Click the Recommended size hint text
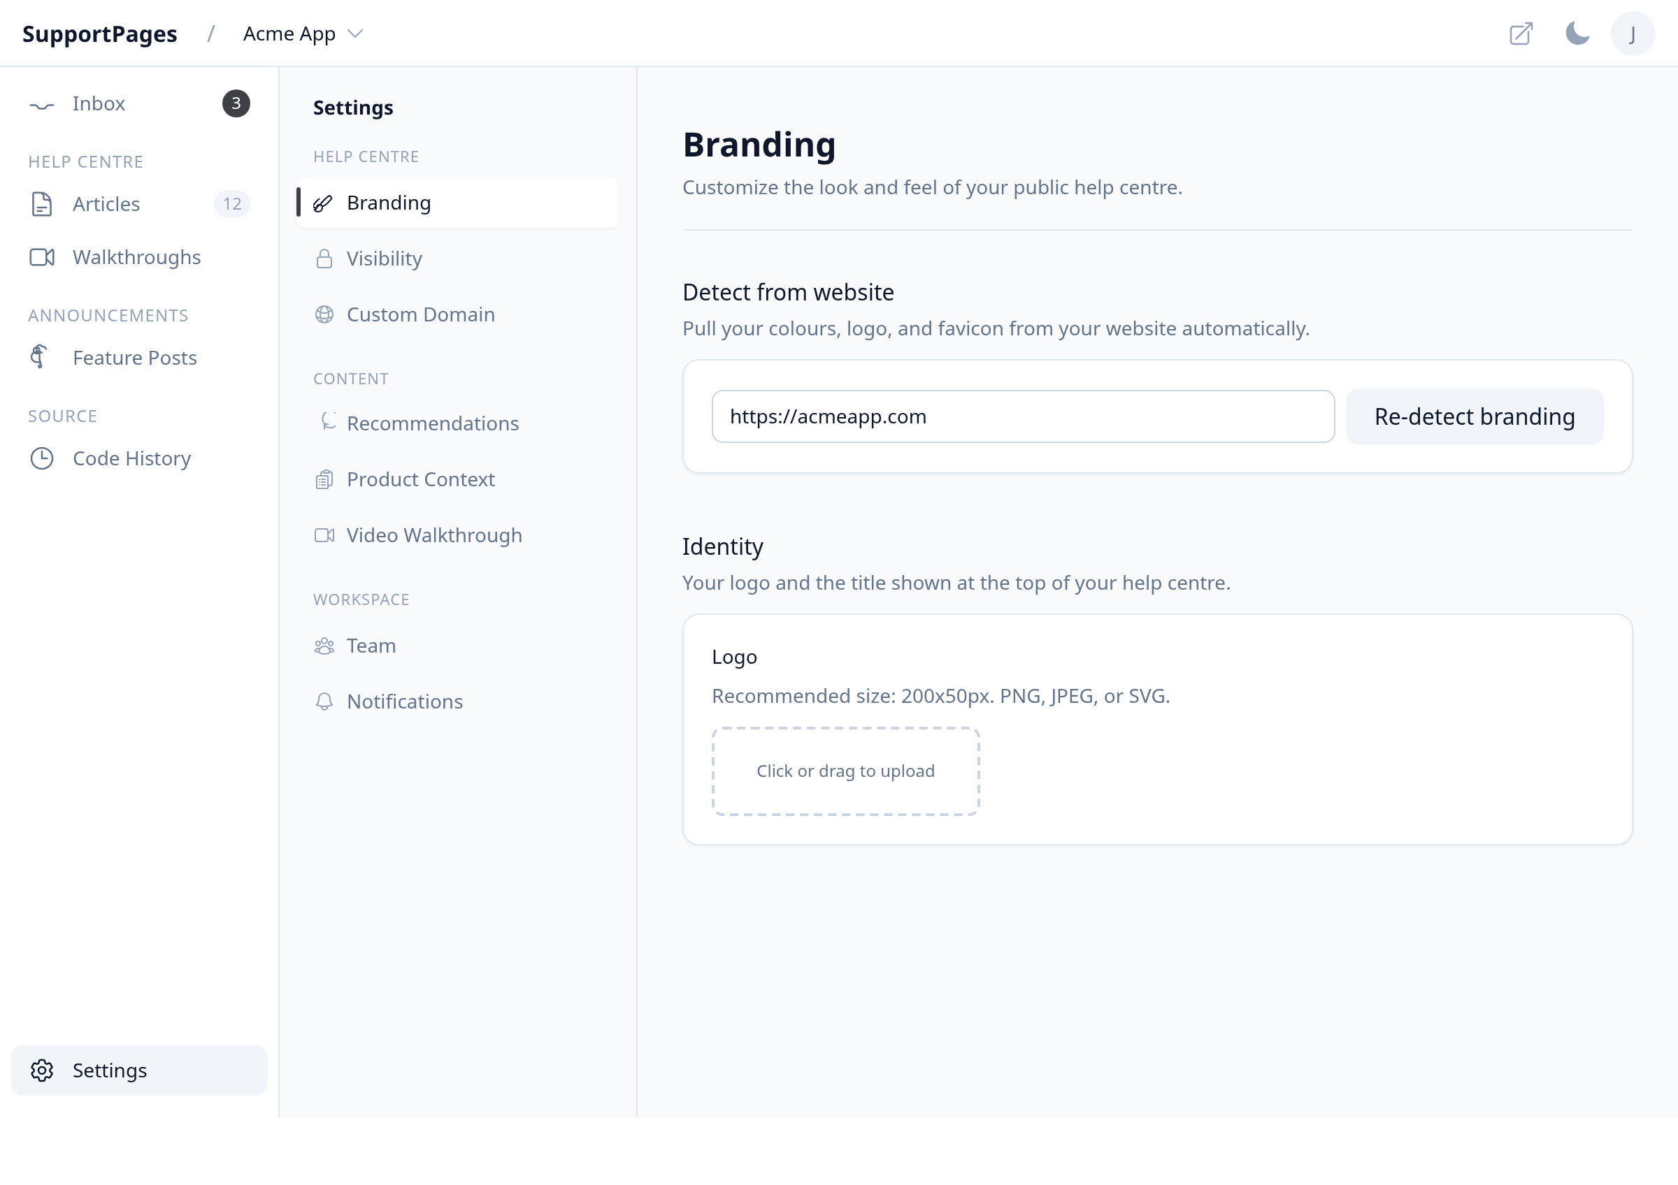Viewport: 1678px width, 1185px height. (940, 696)
